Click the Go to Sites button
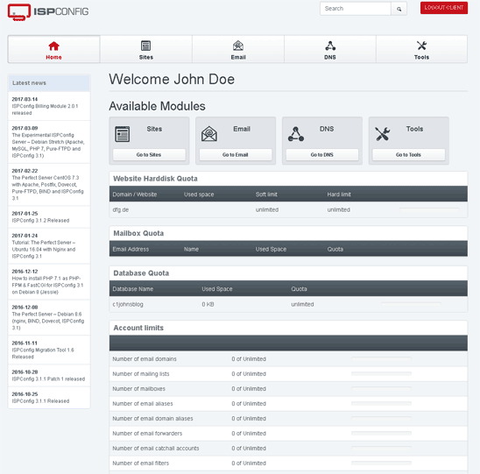Image resolution: width=480 pixels, height=474 pixels. [149, 154]
